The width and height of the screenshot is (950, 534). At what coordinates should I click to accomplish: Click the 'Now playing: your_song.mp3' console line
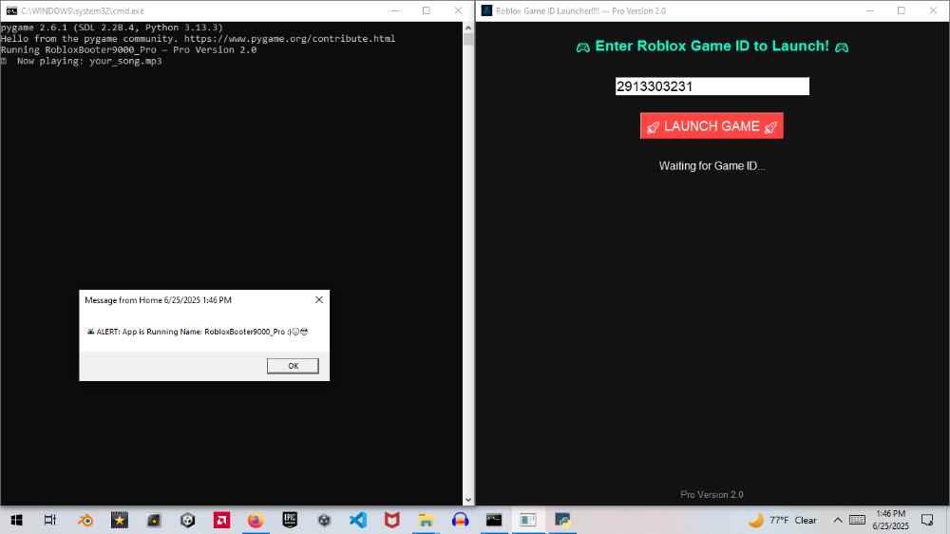click(x=89, y=61)
